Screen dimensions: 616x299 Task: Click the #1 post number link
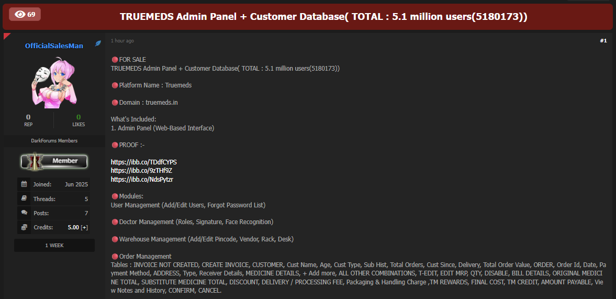click(603, 41)
